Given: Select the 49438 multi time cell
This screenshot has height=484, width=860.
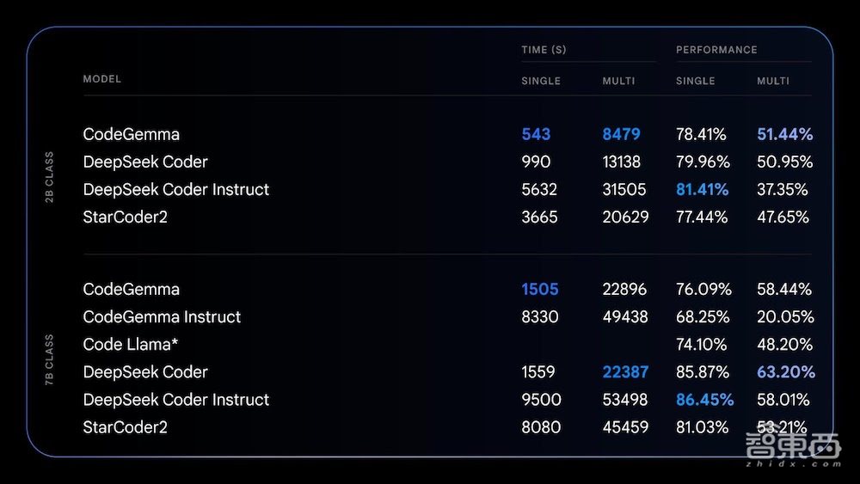Looking at the screenshot, I should 625,317.
